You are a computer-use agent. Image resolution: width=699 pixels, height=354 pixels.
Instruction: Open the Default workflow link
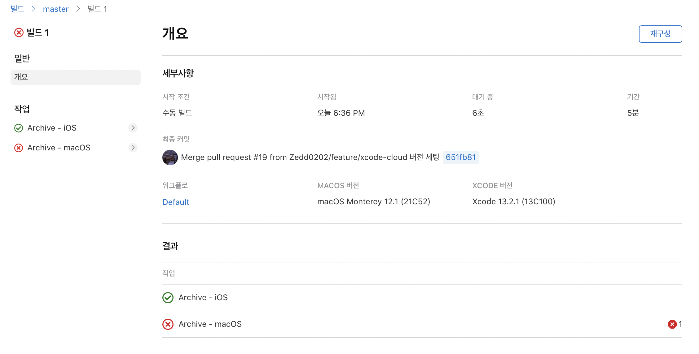point(176,202)
